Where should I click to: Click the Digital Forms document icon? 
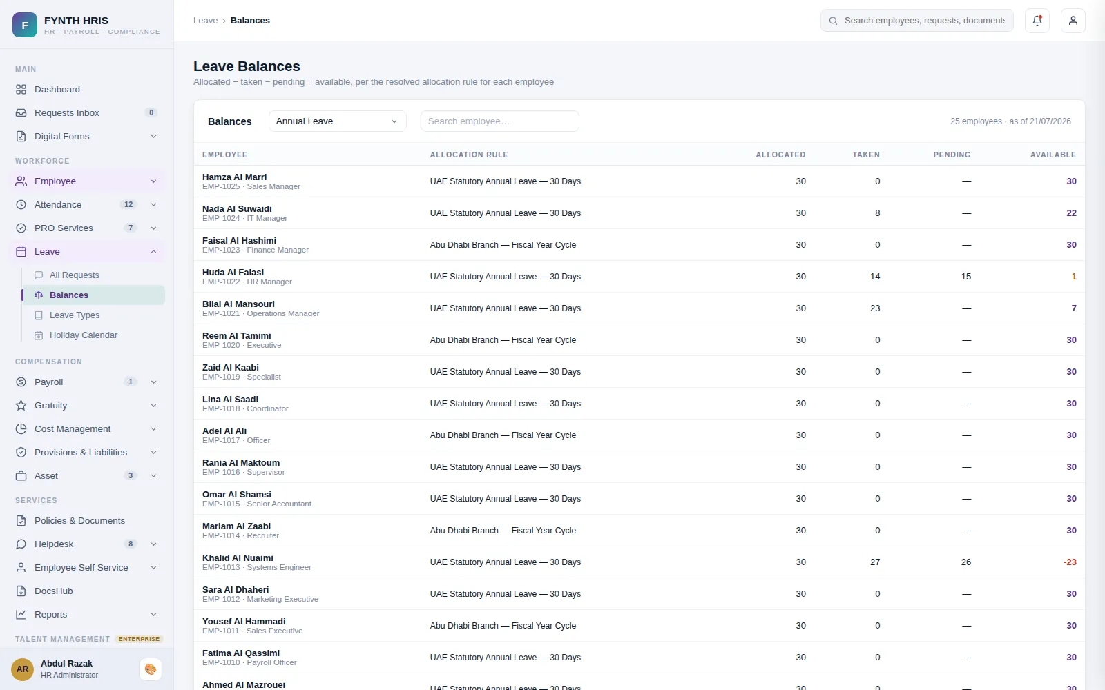(x=21, y=137)
